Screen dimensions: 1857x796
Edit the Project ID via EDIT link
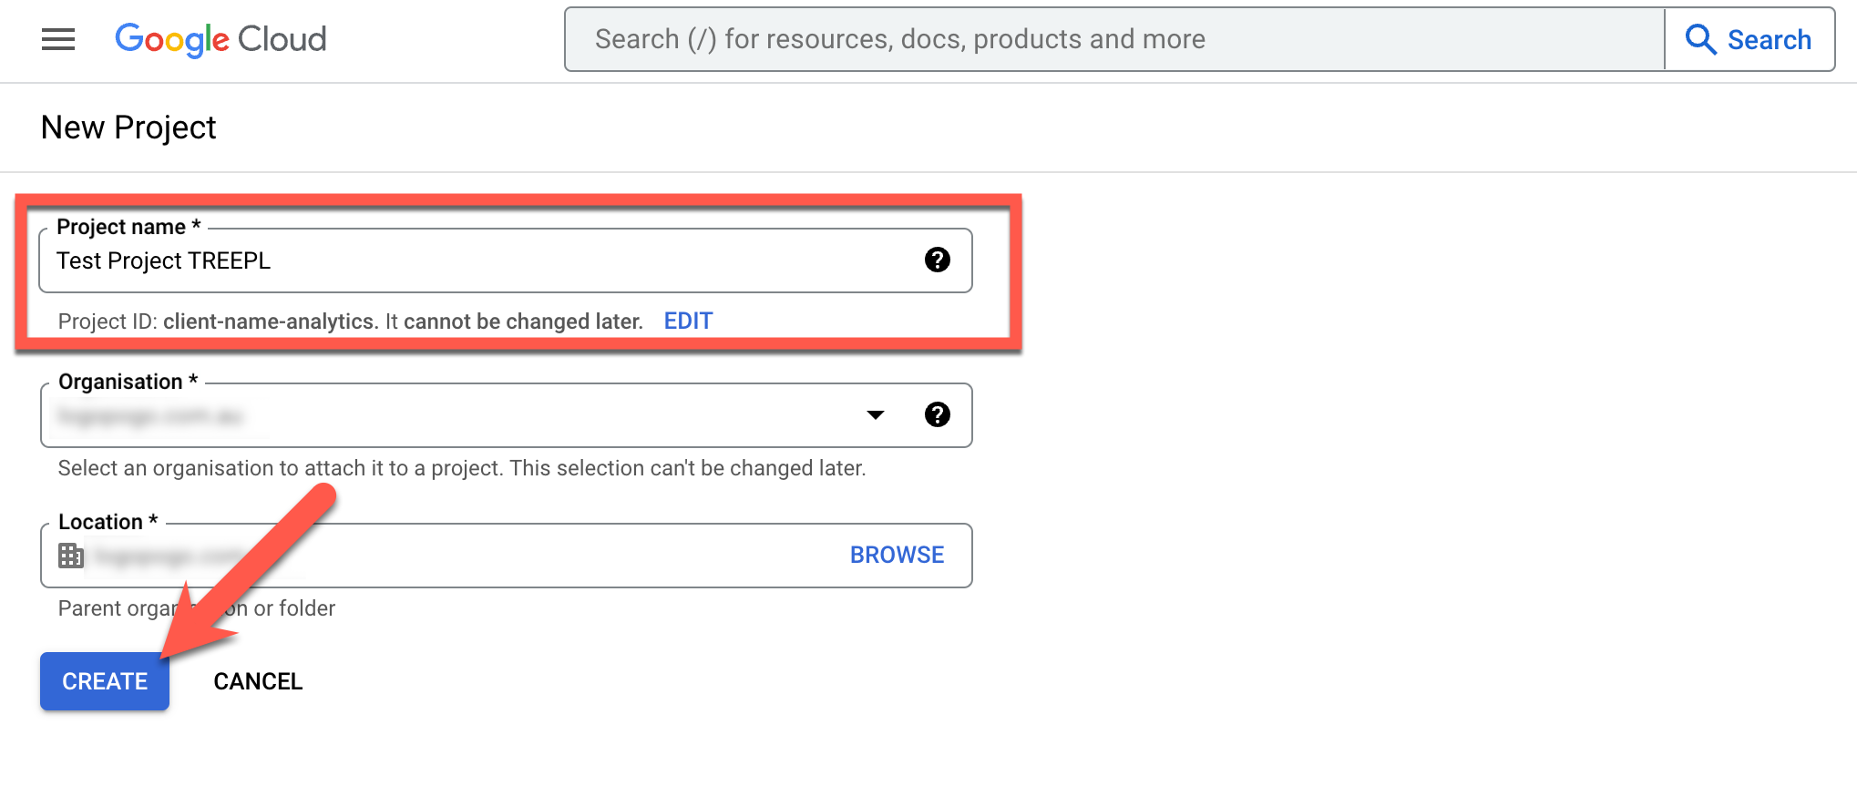688,321
